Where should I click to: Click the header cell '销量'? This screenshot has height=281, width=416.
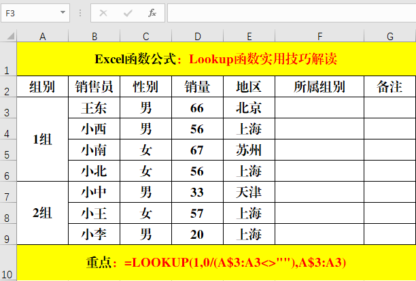pyautogui.click(x=198, y=86)
